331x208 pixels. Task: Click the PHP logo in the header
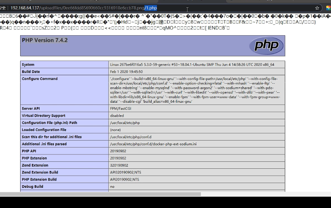[x=266, y=45]
